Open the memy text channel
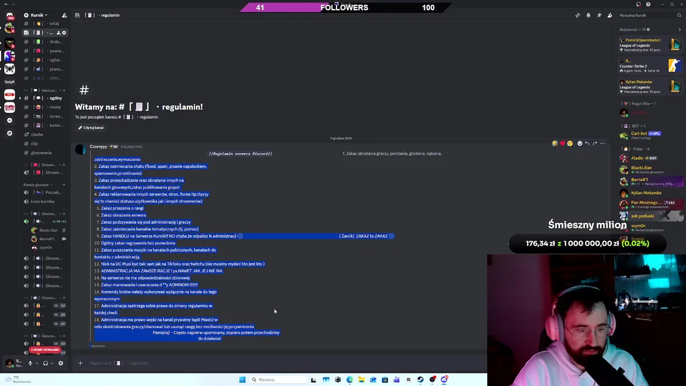 pyautogui.click(x=45, y=107)
